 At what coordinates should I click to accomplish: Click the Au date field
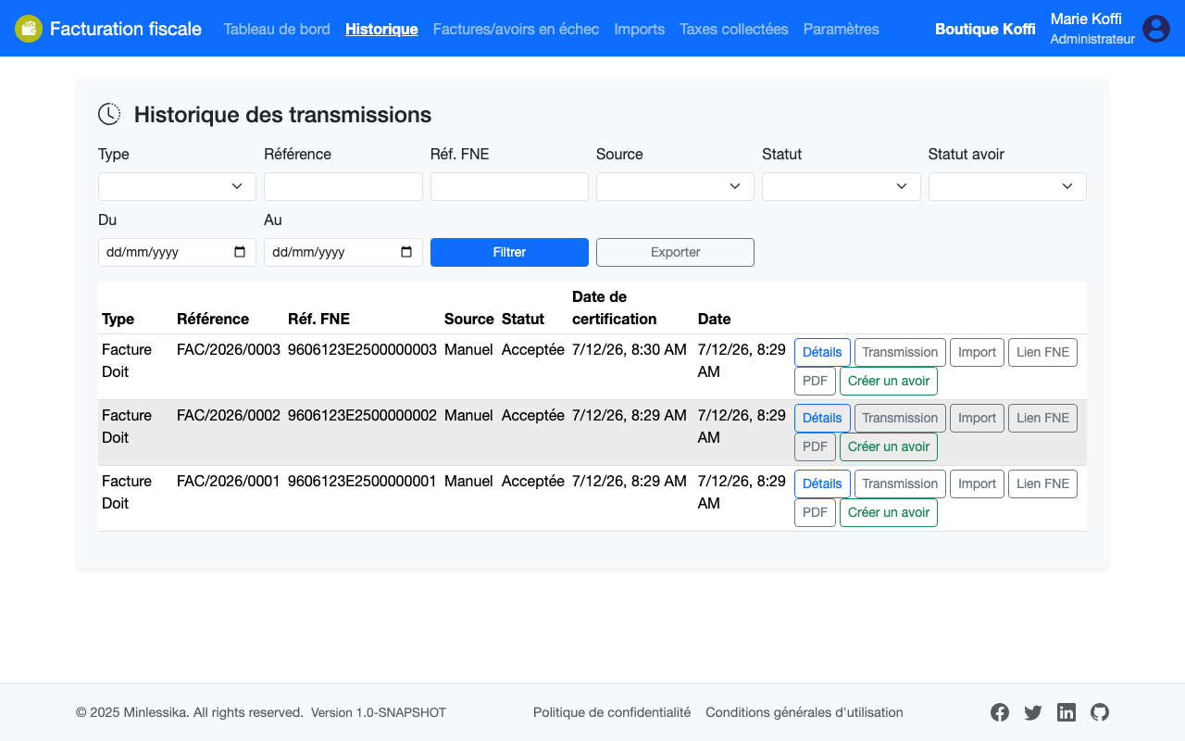coord(343,252)
